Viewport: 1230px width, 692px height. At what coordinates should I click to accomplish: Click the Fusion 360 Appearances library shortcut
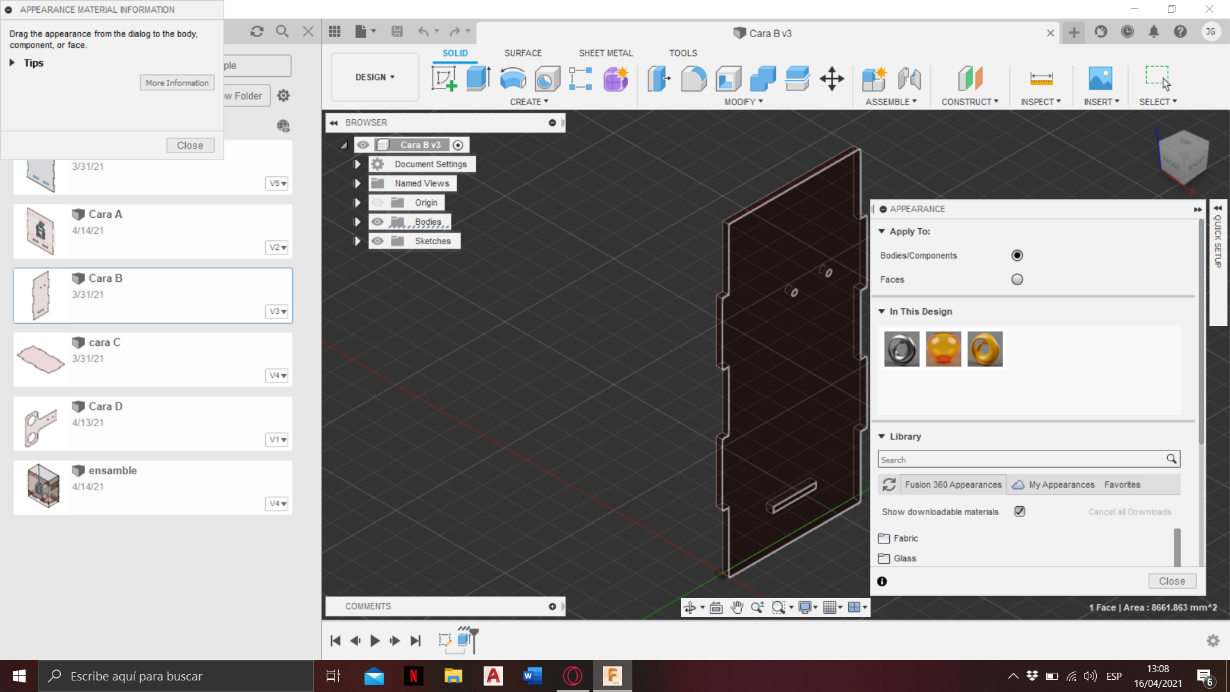(953, 484)
